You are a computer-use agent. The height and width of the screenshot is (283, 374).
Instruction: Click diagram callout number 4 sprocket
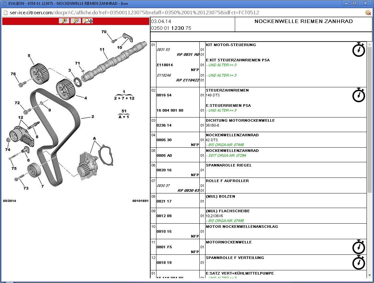86,98
